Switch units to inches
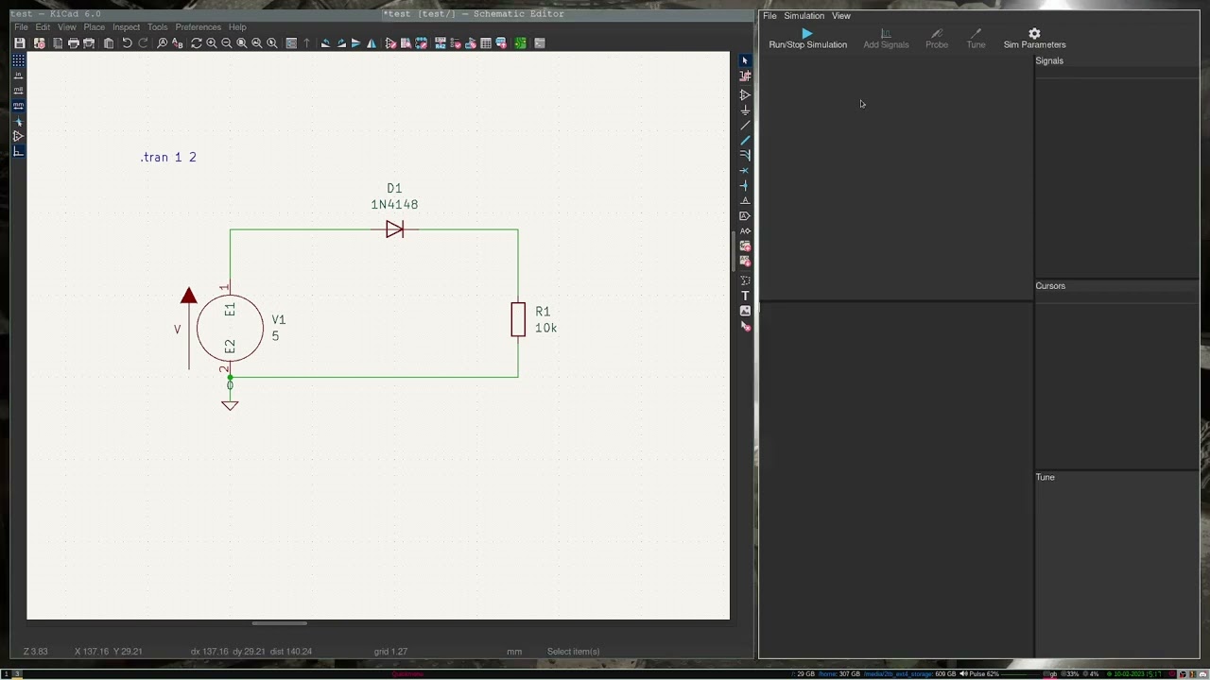The height and width of the screenshot is (680, 1210). coord(18,75)
